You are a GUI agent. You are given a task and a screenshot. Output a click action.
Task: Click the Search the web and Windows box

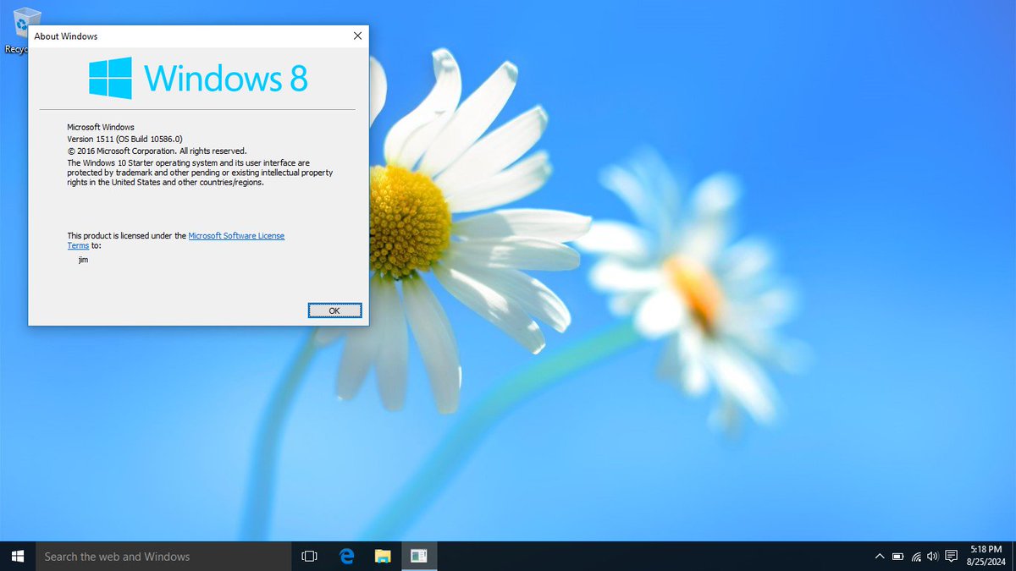(163, 556)
